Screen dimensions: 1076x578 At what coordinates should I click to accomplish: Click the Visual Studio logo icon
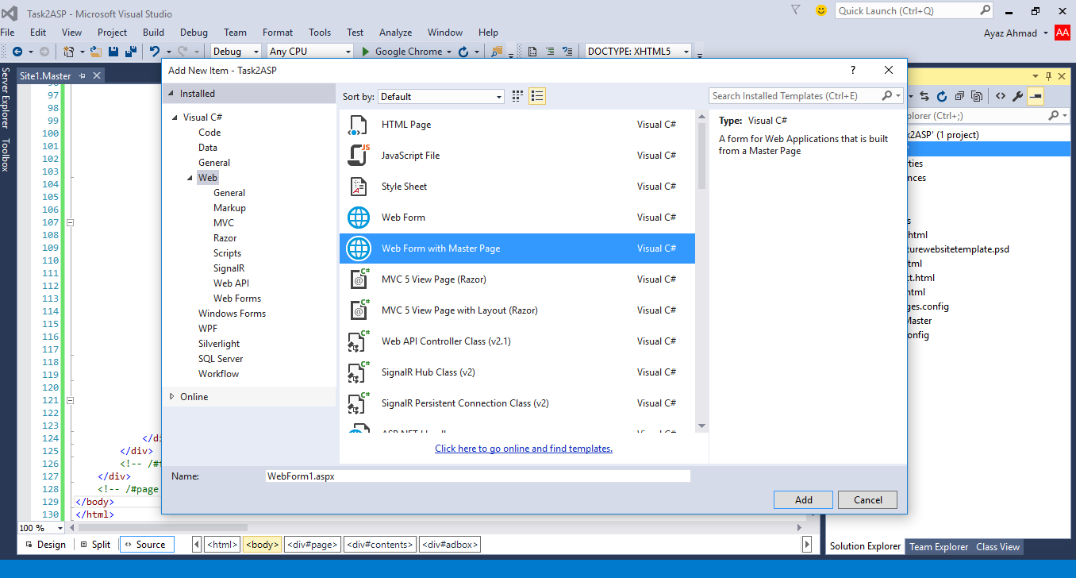pos(10,13)
